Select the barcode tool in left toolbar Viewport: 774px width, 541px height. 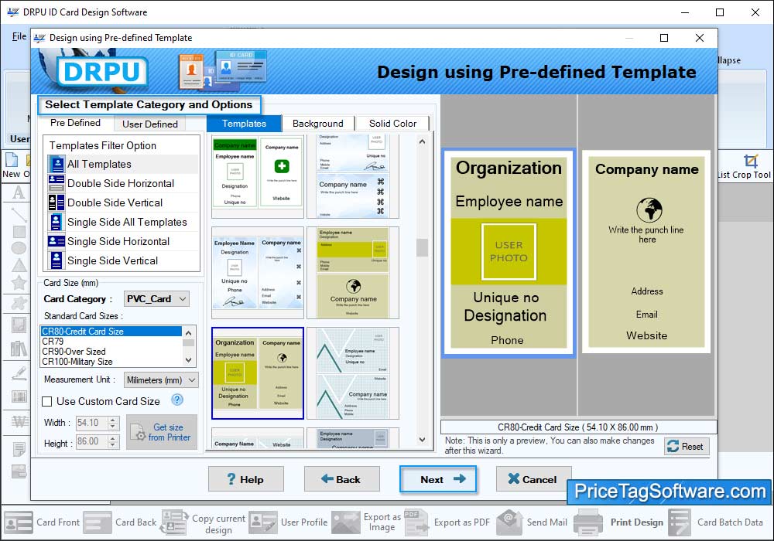tap(19, 396)
